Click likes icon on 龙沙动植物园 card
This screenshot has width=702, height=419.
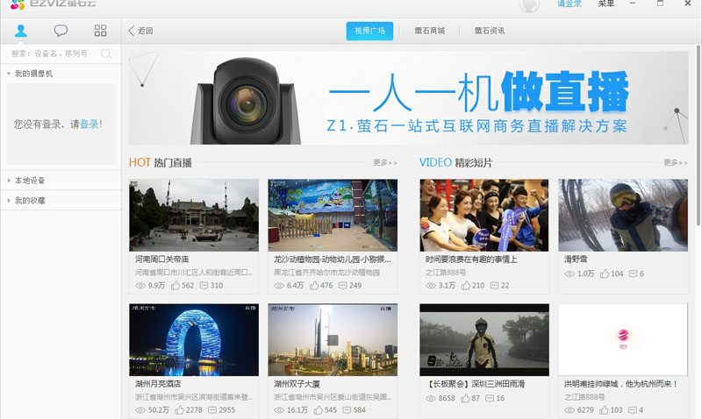pyautogui.click(x=314, y=285)
